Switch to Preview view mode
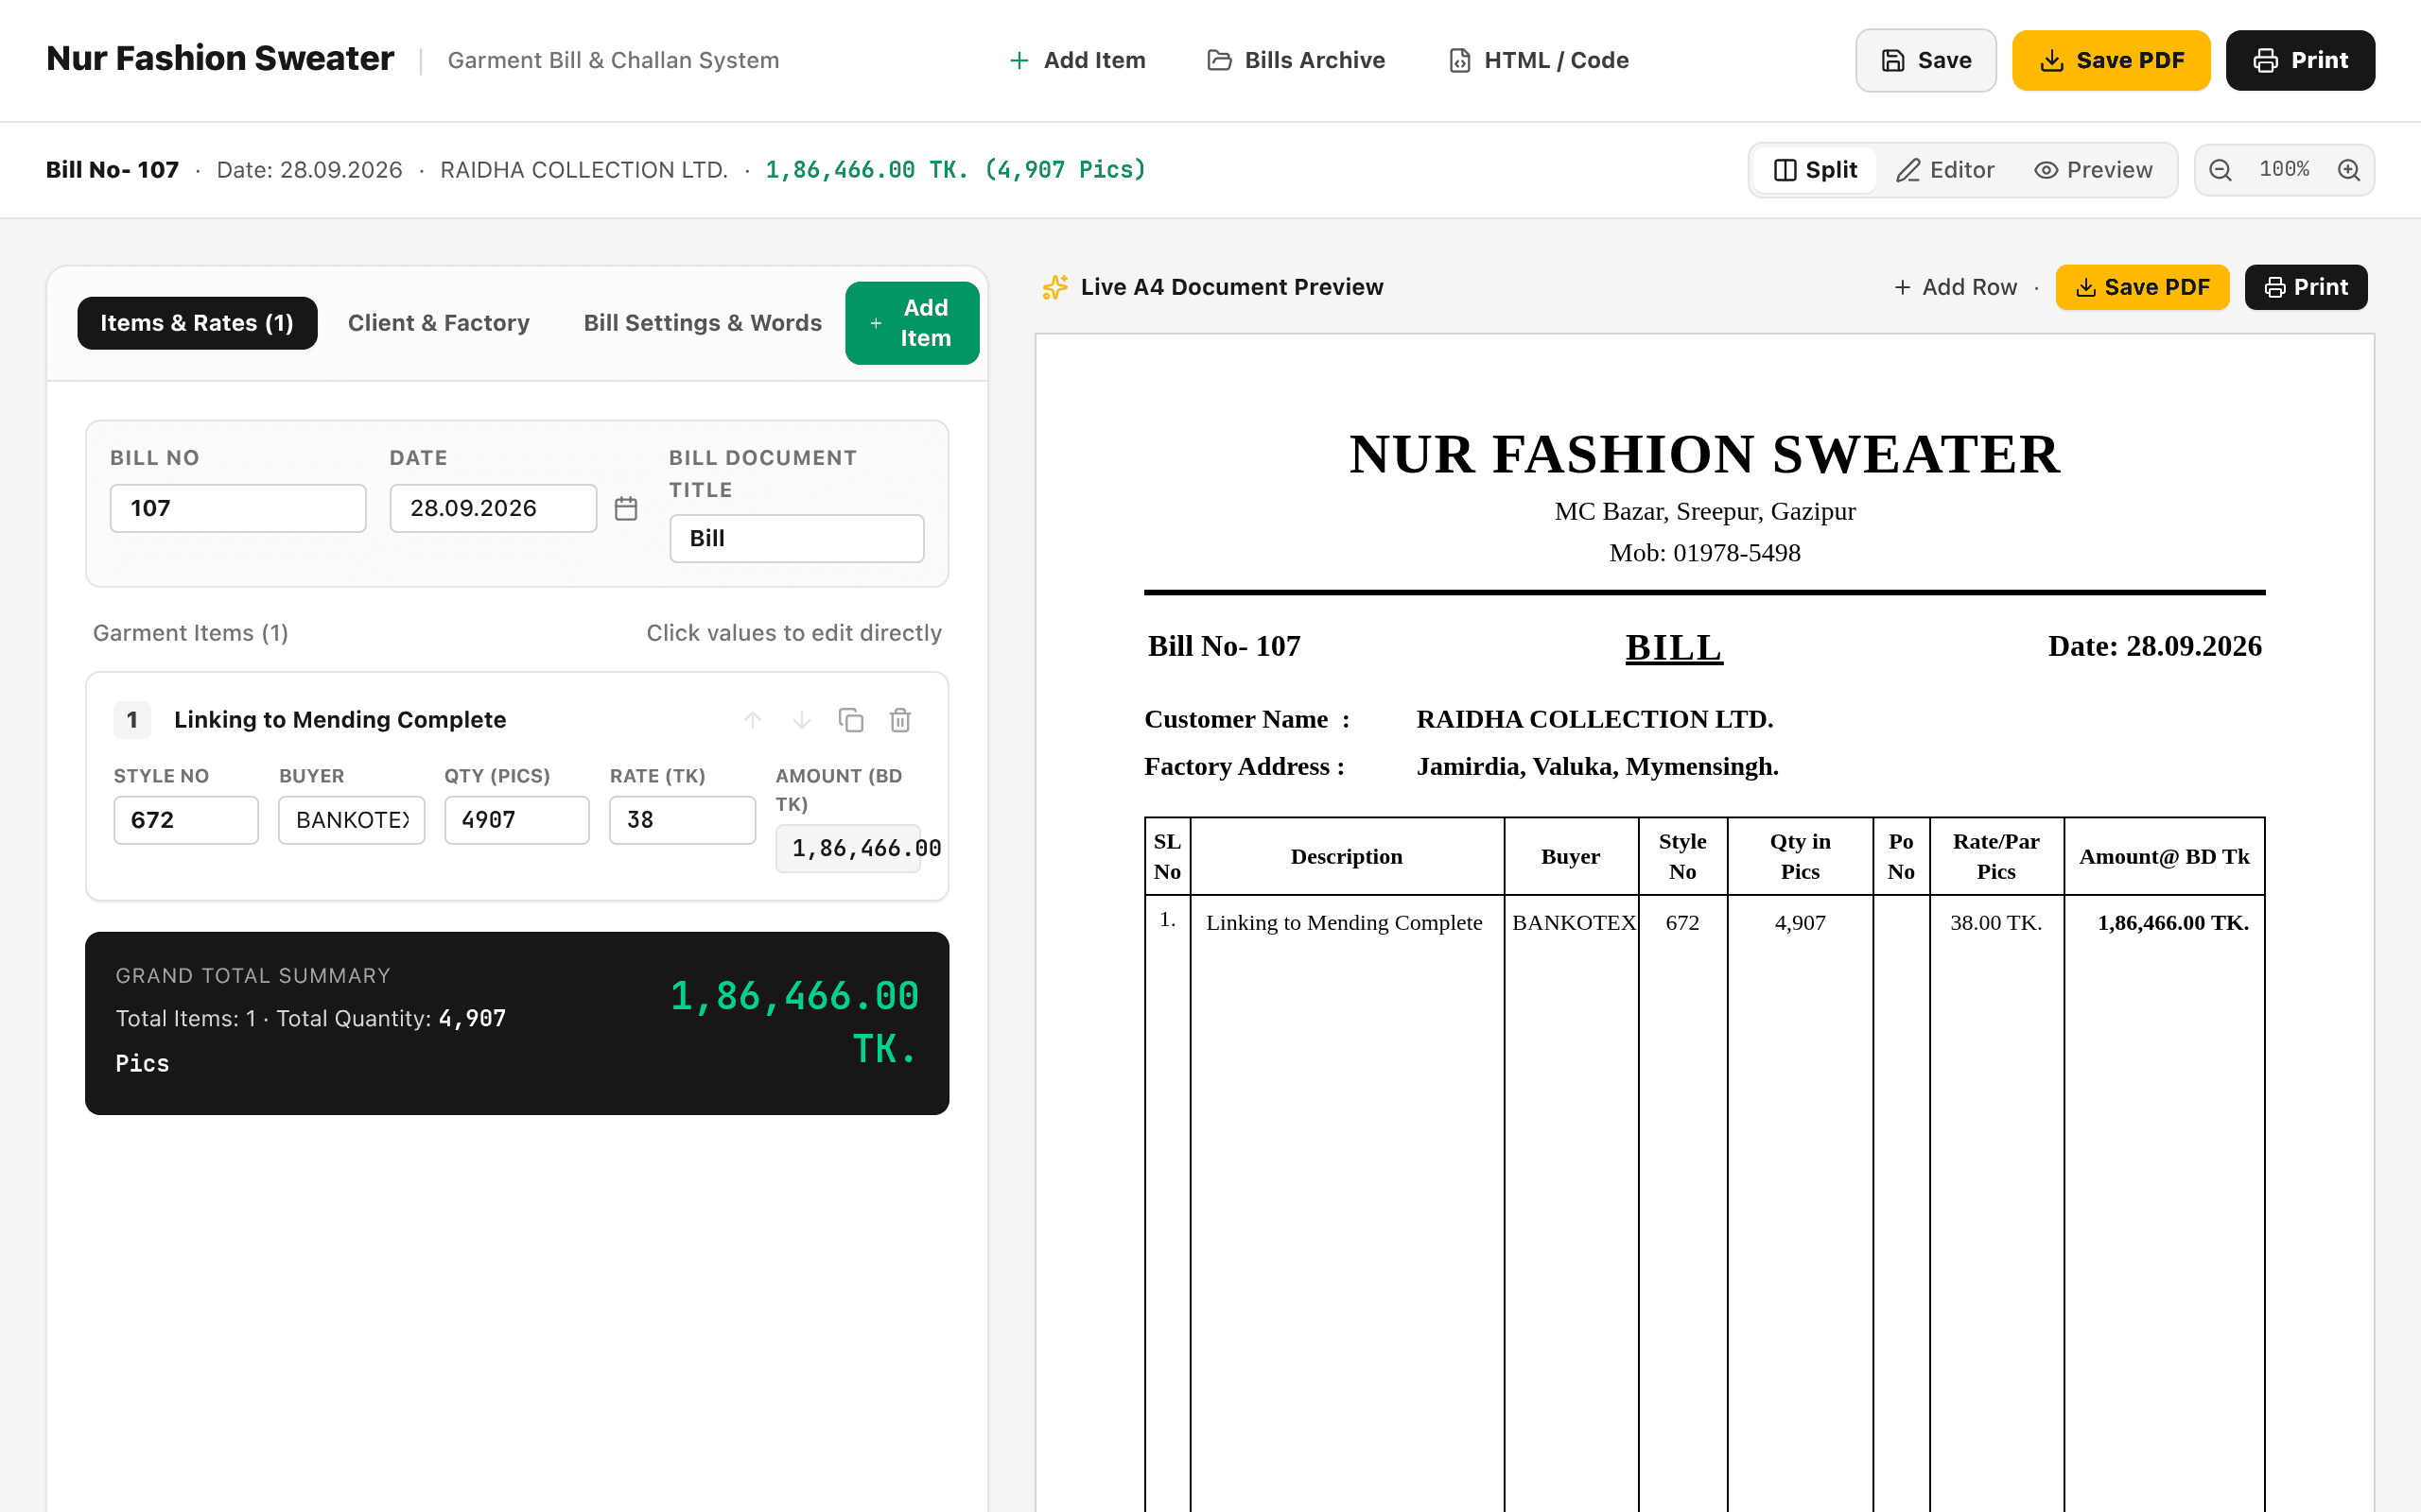This screenshot has height=1512, width=2421. (x=2093, y=170)
